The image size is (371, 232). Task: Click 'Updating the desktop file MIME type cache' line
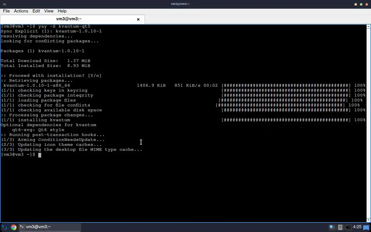tap(72, 149)
